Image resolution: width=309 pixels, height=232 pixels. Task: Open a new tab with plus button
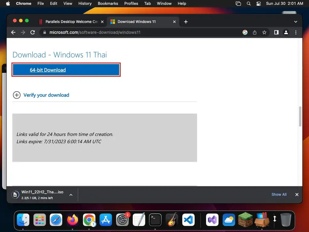click(x=186, y=22)
